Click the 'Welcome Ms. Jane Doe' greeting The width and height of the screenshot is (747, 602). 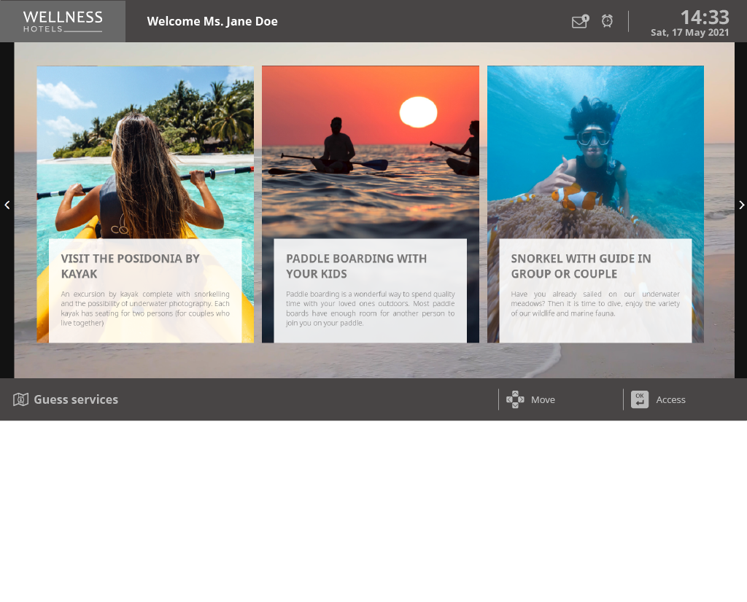tap(212, 21)
